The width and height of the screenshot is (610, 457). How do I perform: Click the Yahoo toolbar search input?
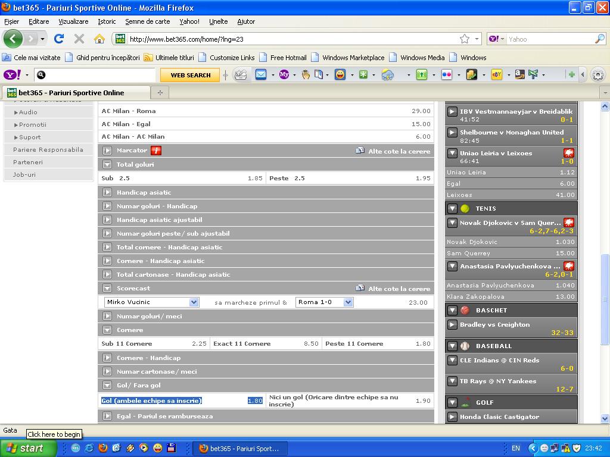[95, 75]
